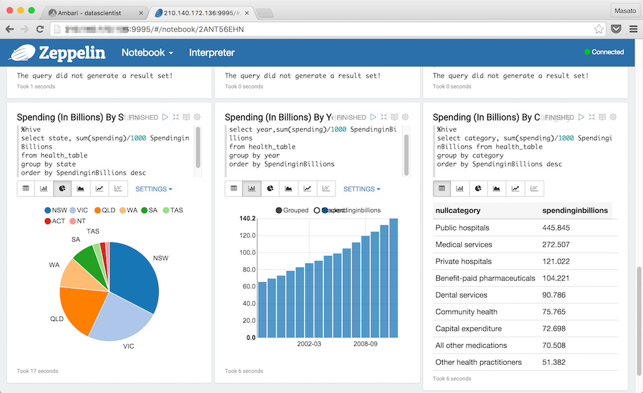Switch to Ambari - datascientist browser tab
The height and width of the screenshot is (393, 643).
point(95,13)
